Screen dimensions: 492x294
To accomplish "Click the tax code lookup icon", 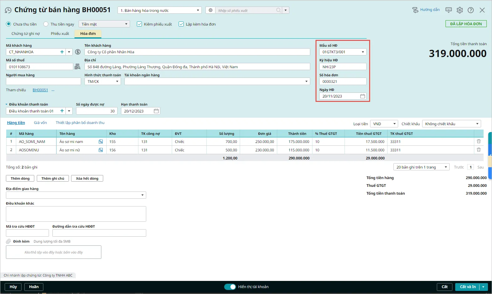I will coord(78,67).
